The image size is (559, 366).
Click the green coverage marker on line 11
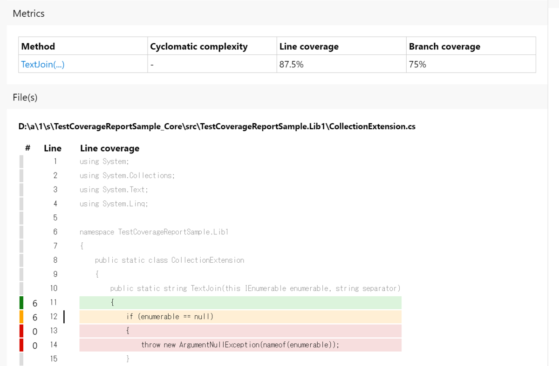click(21, 303)
